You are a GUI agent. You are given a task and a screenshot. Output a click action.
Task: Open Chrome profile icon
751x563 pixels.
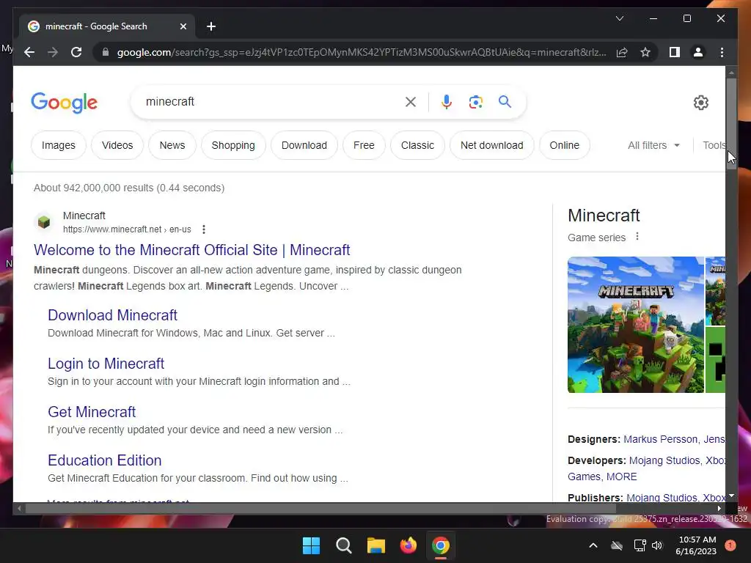tap(698, 52)
